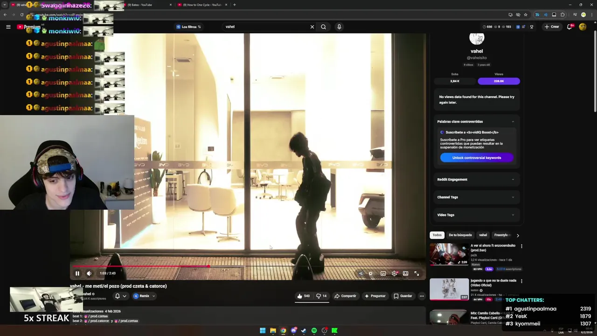597x336 pixels.
Task: Click vahel channel name in sidebar panel
Action: 477,51
